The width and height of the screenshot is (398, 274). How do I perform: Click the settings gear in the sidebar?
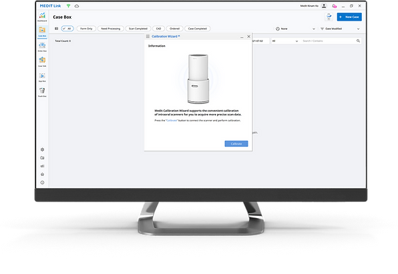pyautogui.click(x=42, y=149)
